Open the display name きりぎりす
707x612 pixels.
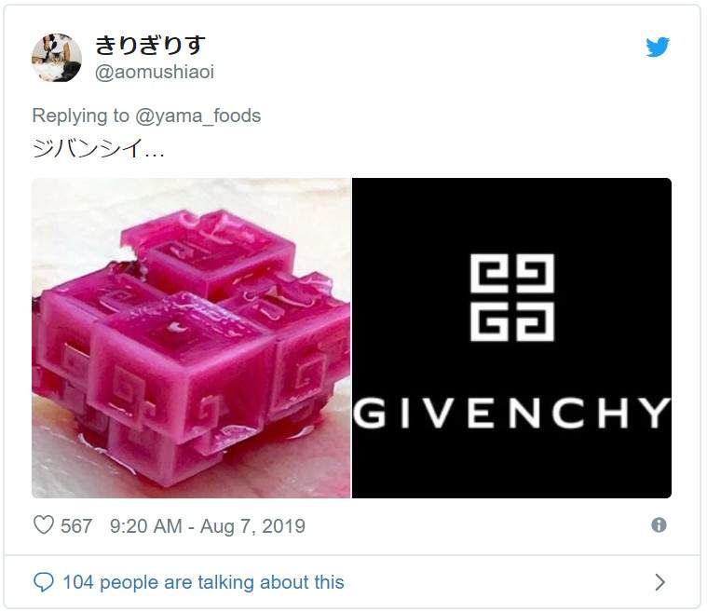click(x=150, y=45)
